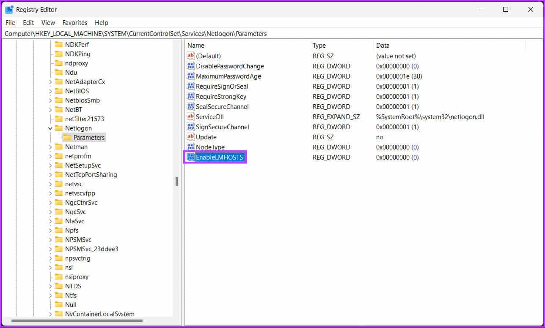This screenshot has width=545, height=328.
Task: Click the folder icon of Parameters
Action: point(67,138)
